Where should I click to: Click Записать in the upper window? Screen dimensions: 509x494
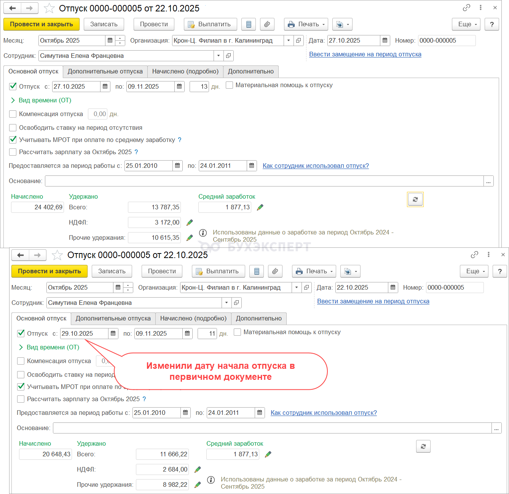[x=104, y=24]
